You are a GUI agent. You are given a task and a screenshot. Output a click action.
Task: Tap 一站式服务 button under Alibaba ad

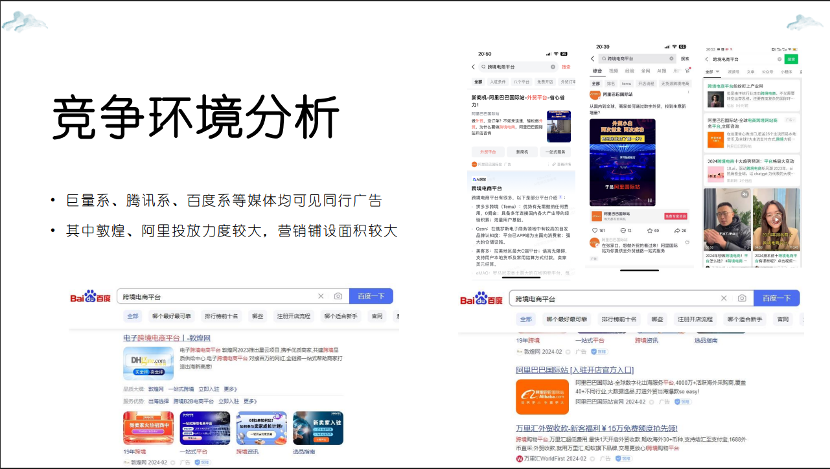pos(555,152)
